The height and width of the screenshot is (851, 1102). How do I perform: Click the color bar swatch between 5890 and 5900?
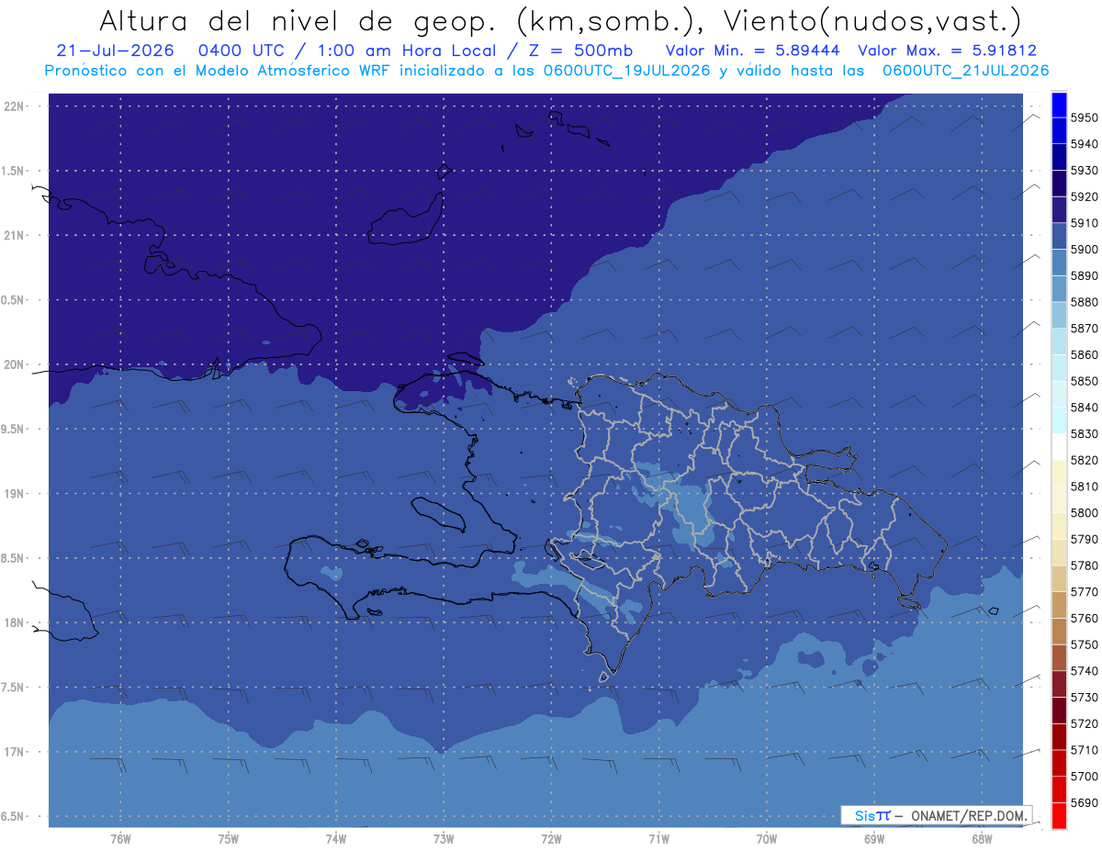click(x=1059, y=263)
